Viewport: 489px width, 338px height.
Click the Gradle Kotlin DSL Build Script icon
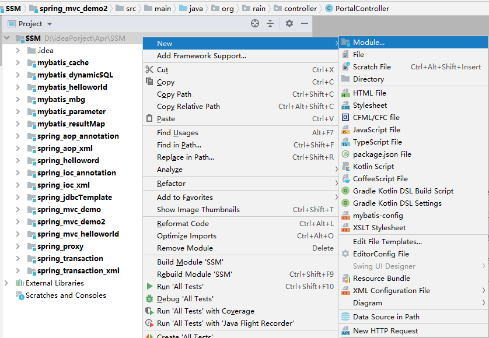[345, 191]
